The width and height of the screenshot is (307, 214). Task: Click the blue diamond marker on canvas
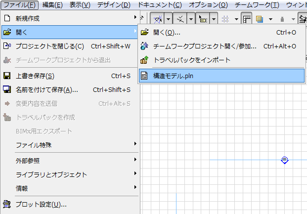click(285, 160)
